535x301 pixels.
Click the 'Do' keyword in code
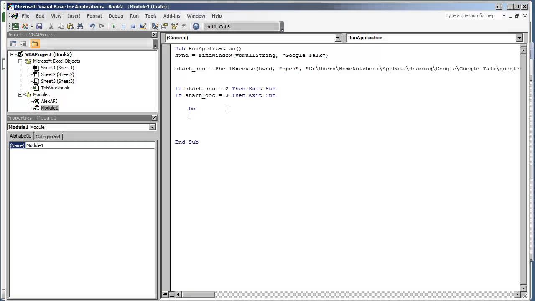192,109
